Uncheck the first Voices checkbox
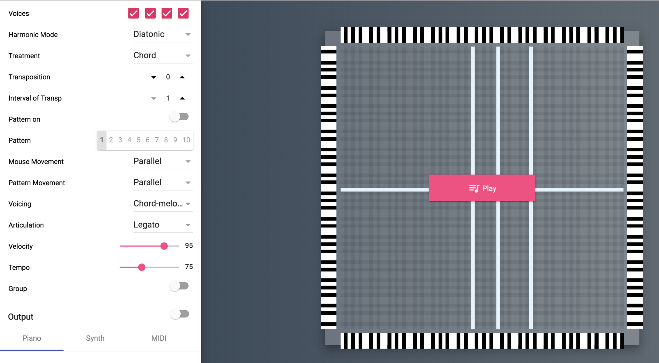This screenshot has height=363, width=659. (x=134, y=13)
